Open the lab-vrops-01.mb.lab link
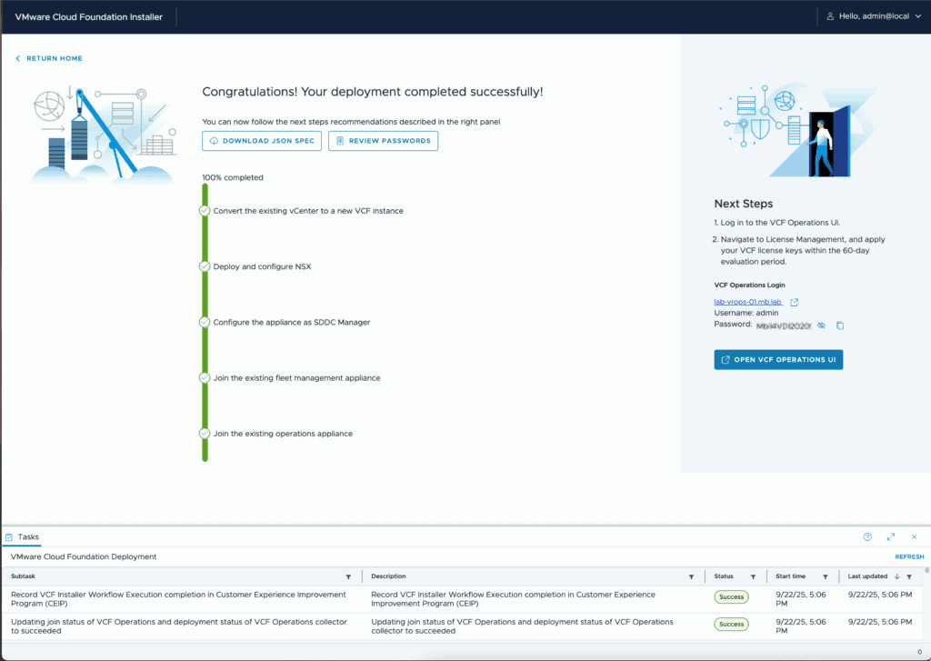Viewport: 931px width, 661px height. click(747, 302)
